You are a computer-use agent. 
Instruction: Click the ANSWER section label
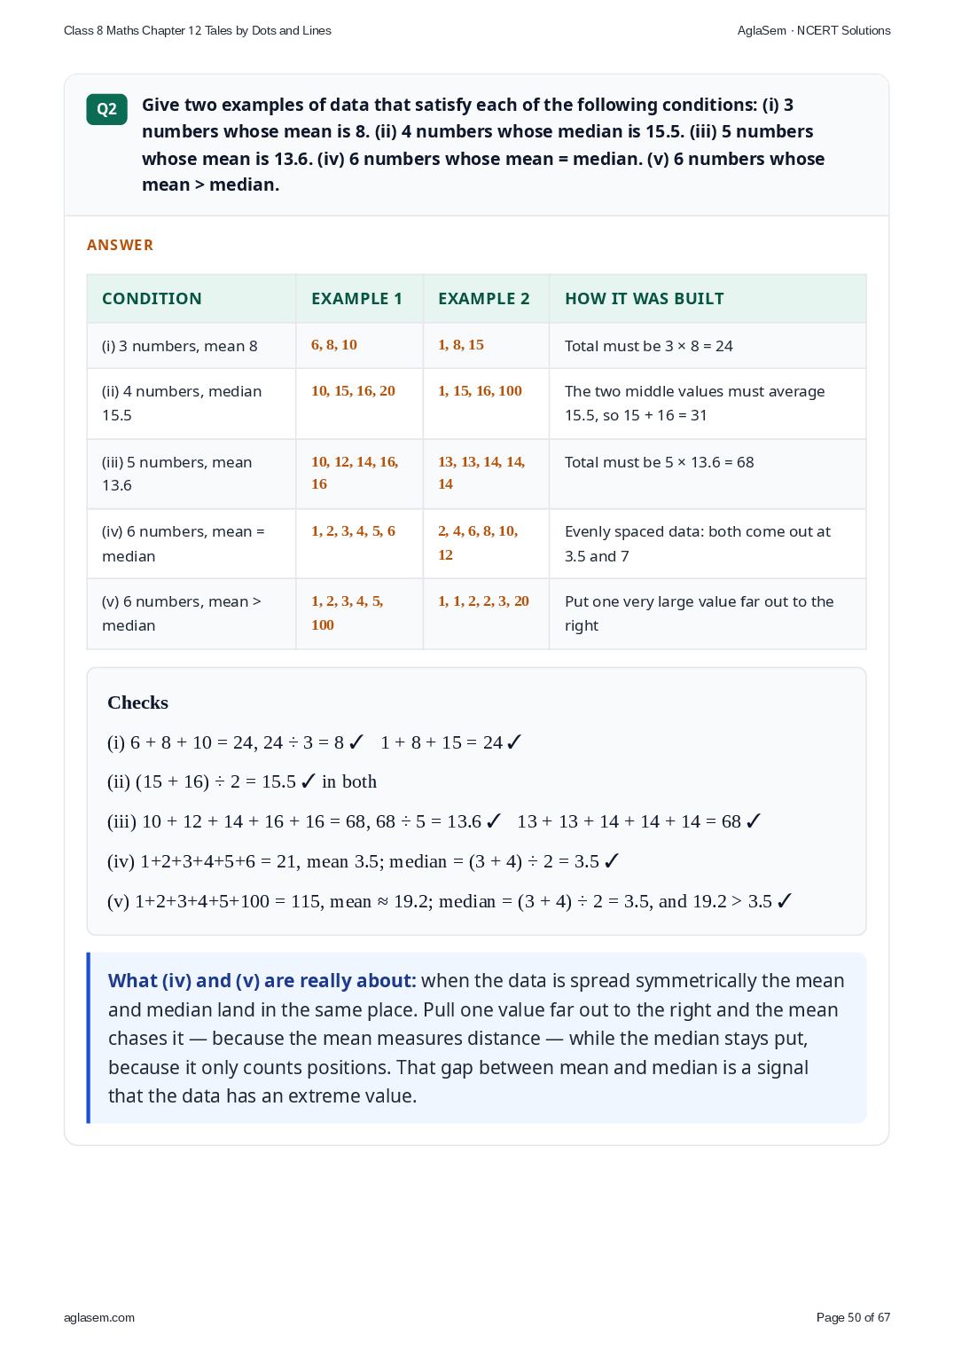point(120,245)
